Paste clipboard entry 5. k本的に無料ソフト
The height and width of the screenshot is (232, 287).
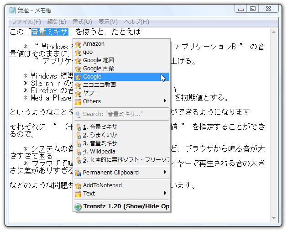pos(121,160)
